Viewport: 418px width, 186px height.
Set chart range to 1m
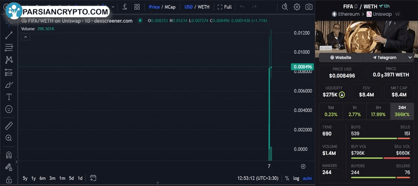pos(62,178)
